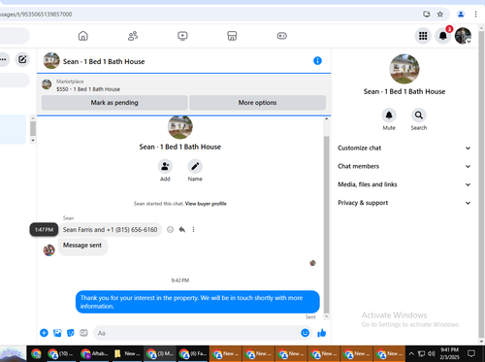Image resolution: width=485 pixels, height=362 pixels.
Task: Choose a sticker icon
Action: click(x=71, y=333)
